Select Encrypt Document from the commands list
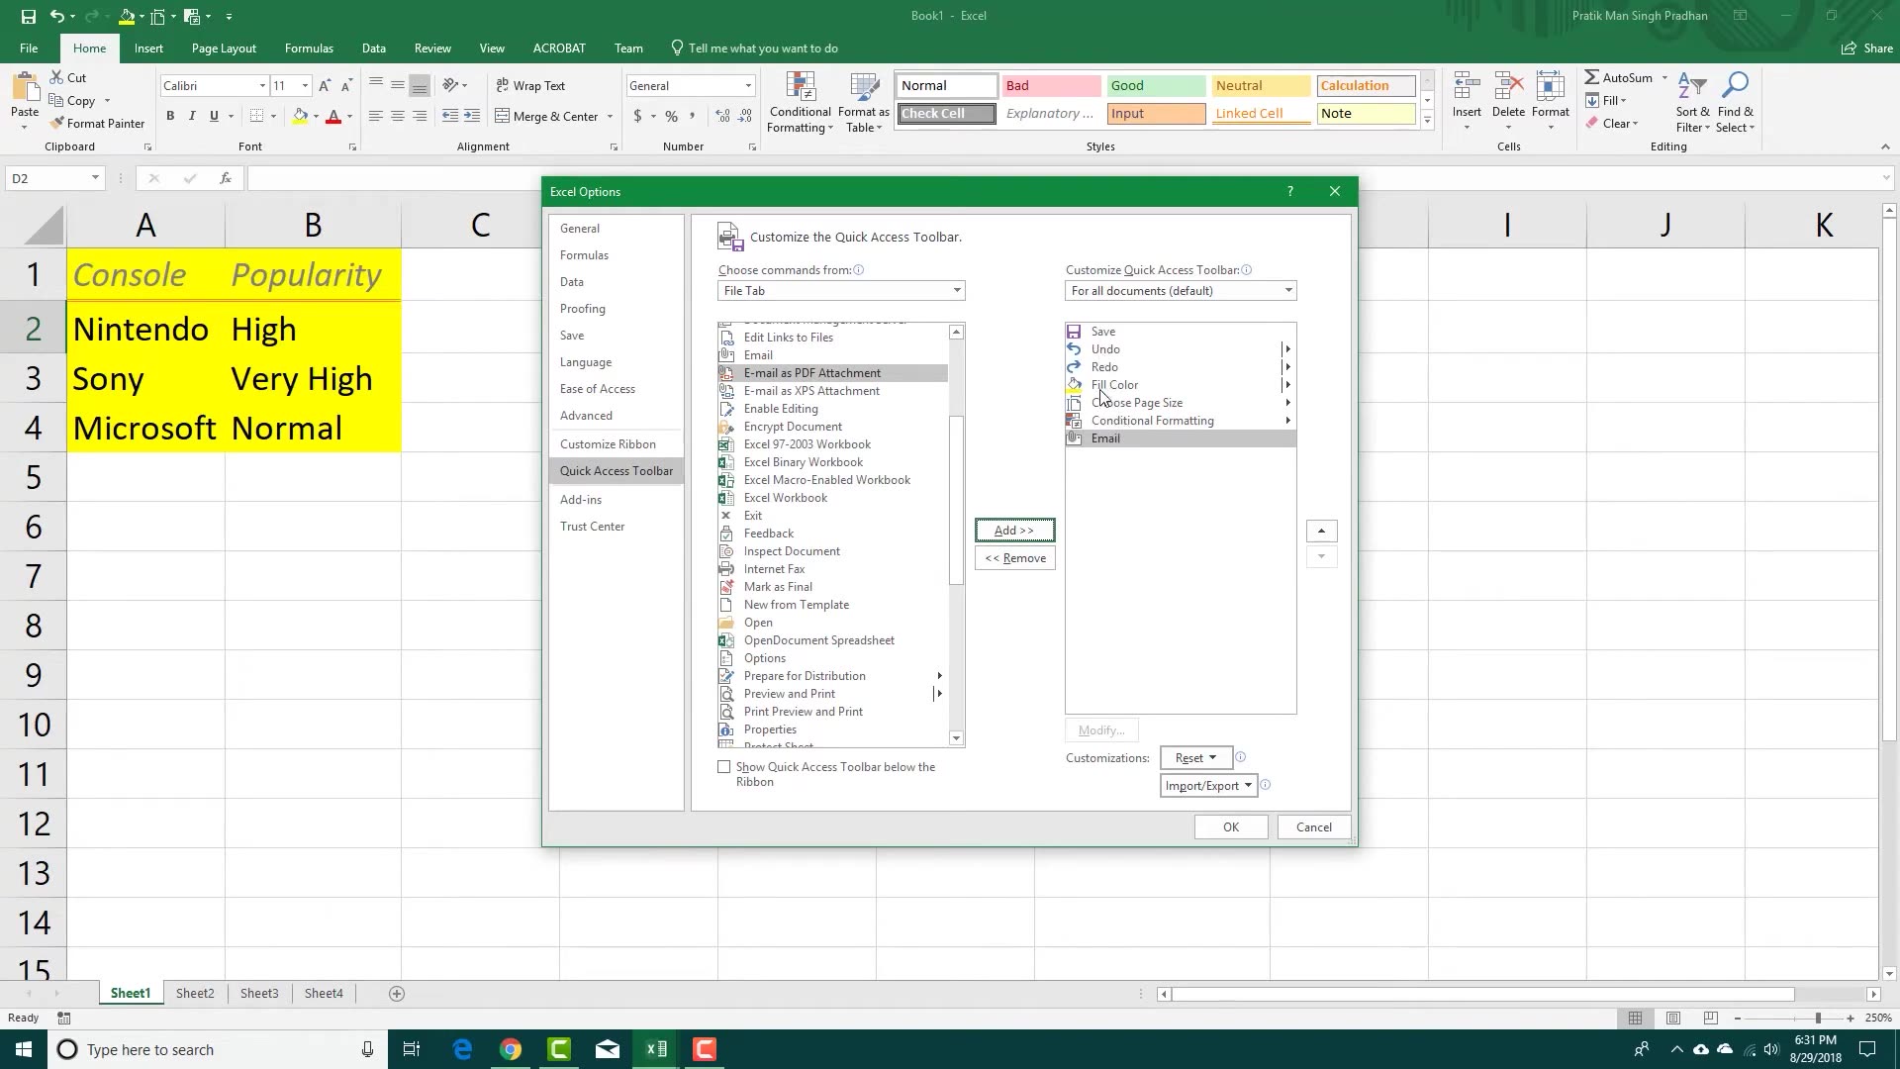 coord(792,426)
